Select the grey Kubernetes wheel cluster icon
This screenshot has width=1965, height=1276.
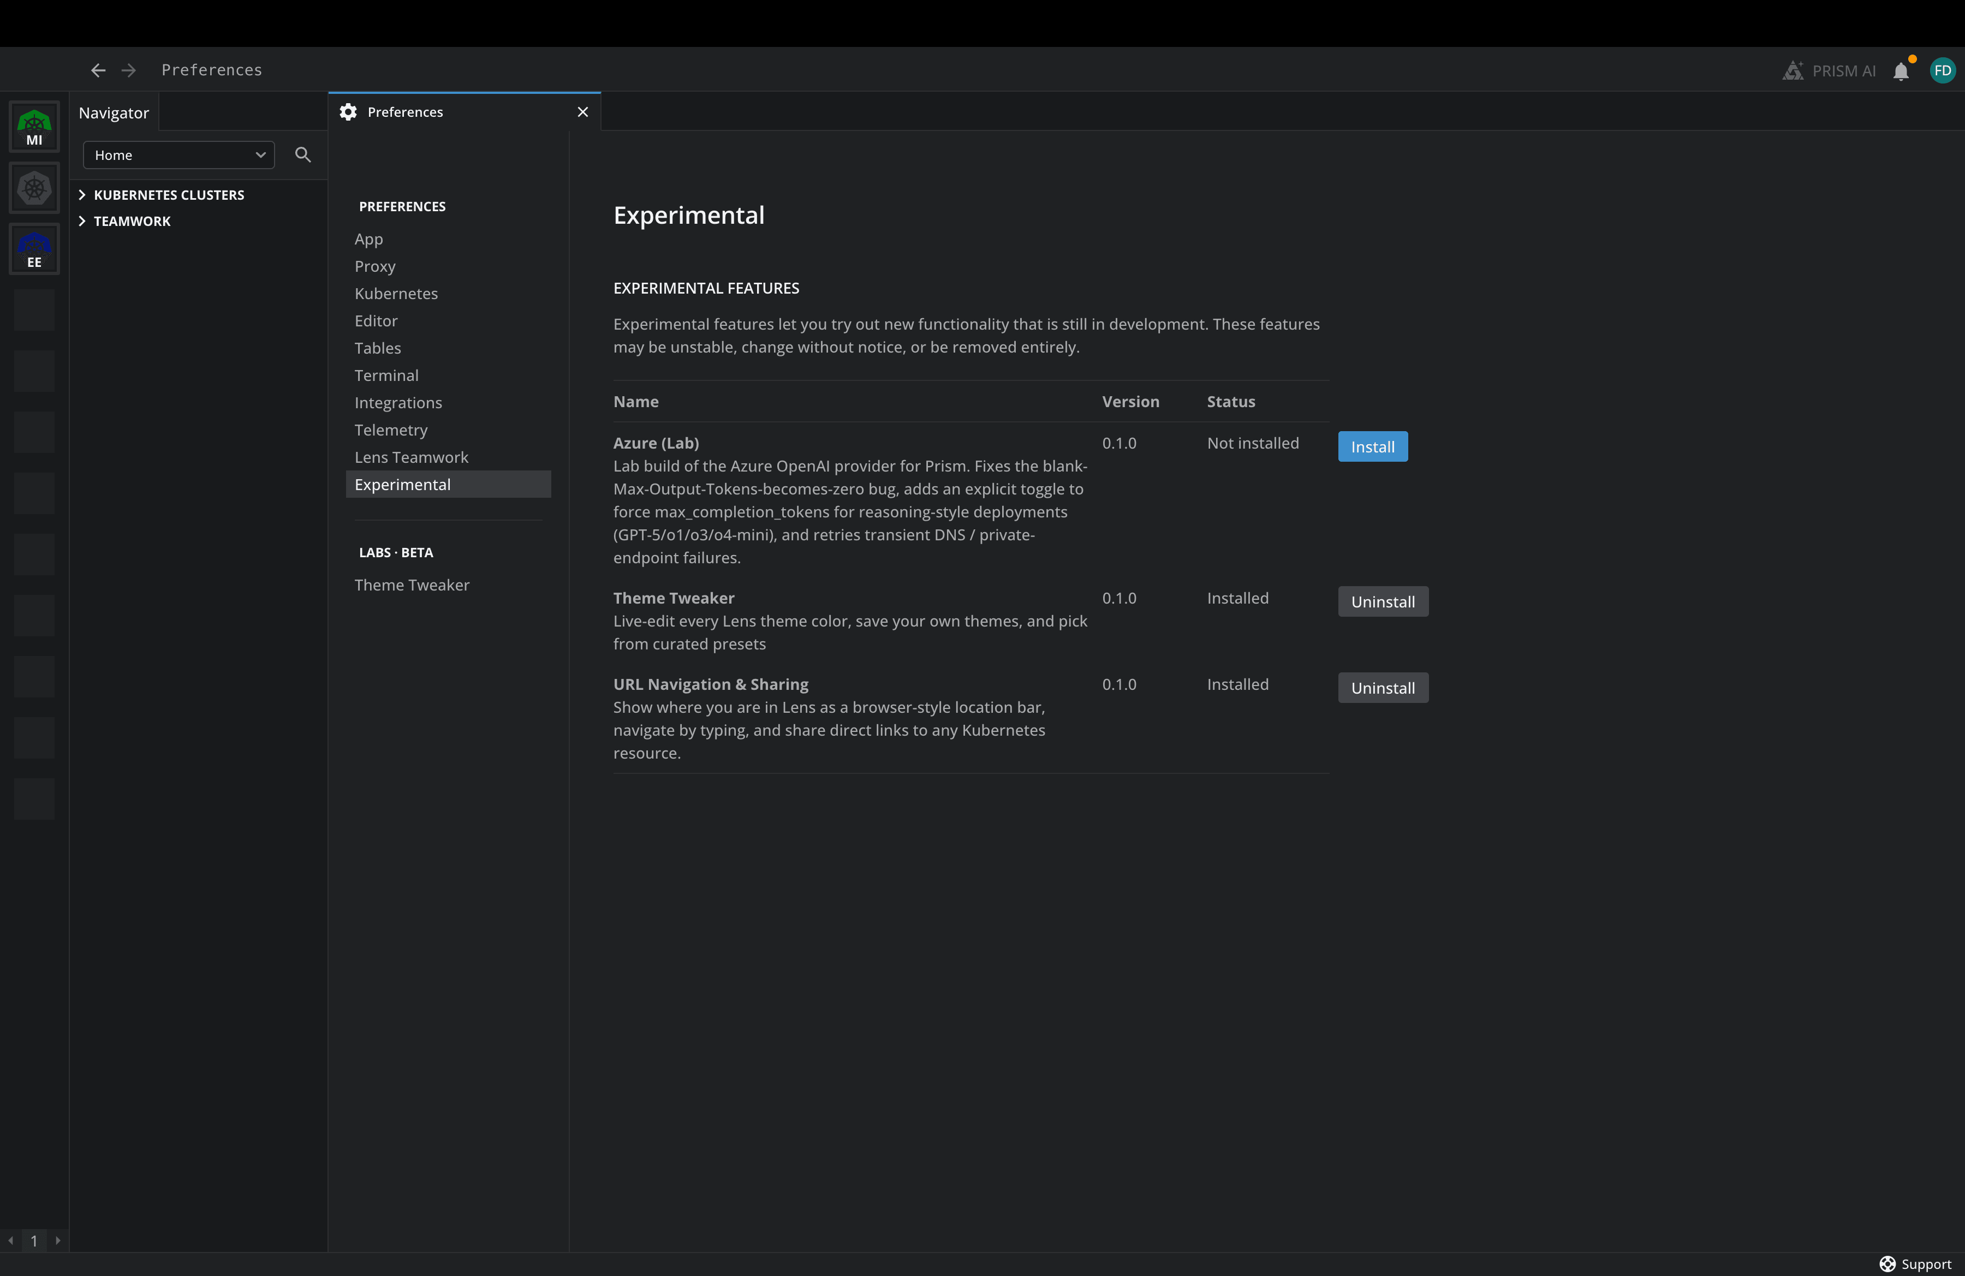click(34, 188)
